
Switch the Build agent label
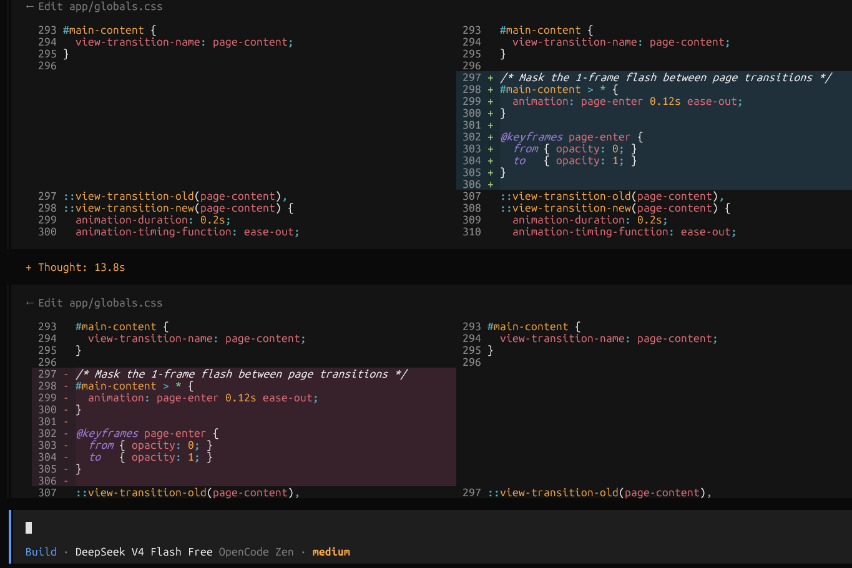click(41, 552)
